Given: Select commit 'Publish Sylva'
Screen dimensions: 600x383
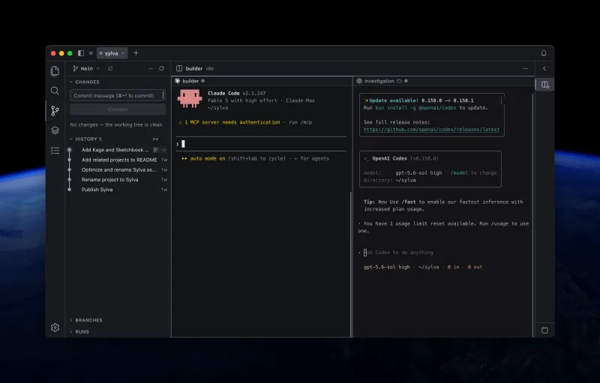Looking at the screenshot, I should pyautogui.click(x=97, y=190).
